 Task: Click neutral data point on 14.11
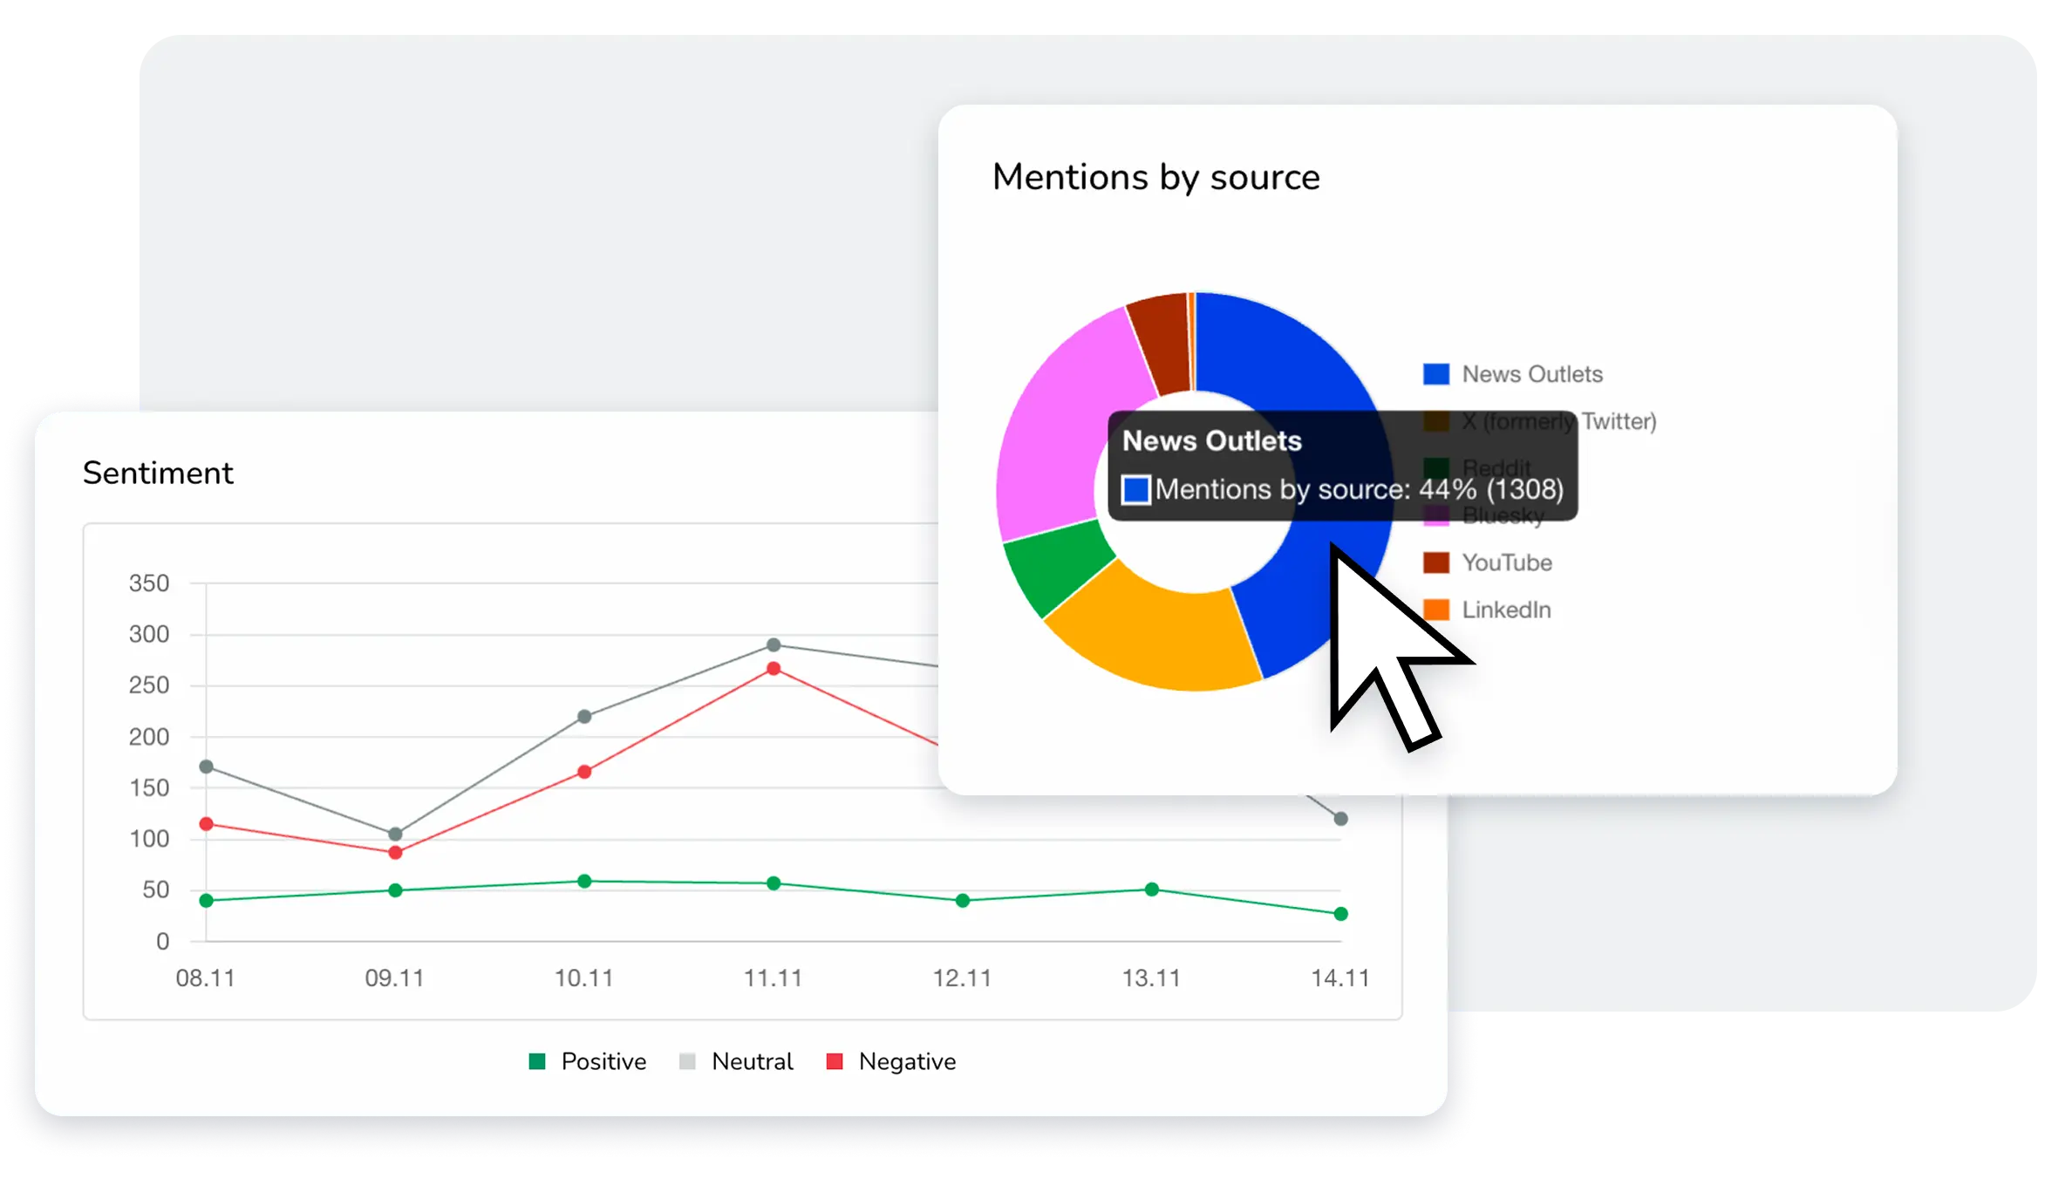(1340, 819)
